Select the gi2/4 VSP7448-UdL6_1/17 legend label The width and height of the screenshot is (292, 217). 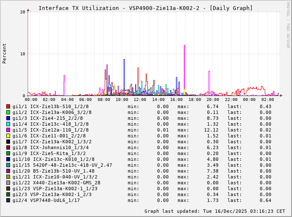(46, 200)
